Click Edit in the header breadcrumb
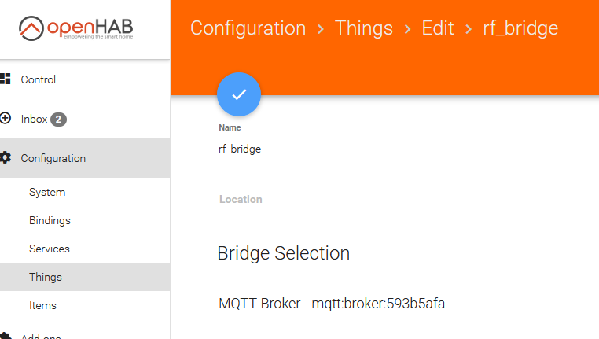Screen dimensions: 599x339 pos(437,28)
